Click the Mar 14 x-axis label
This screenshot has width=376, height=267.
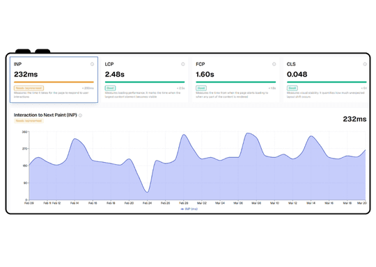[311, 203]
